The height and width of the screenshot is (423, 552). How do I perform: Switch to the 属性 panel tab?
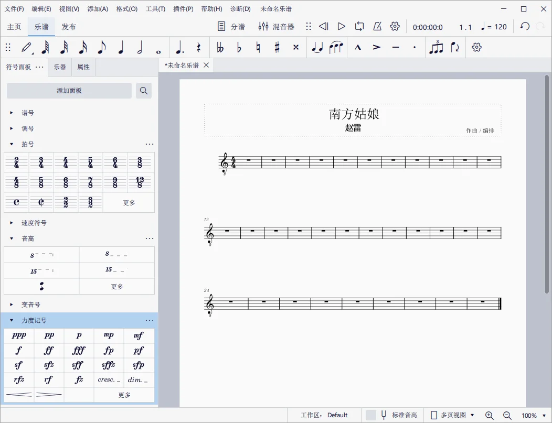83,67
